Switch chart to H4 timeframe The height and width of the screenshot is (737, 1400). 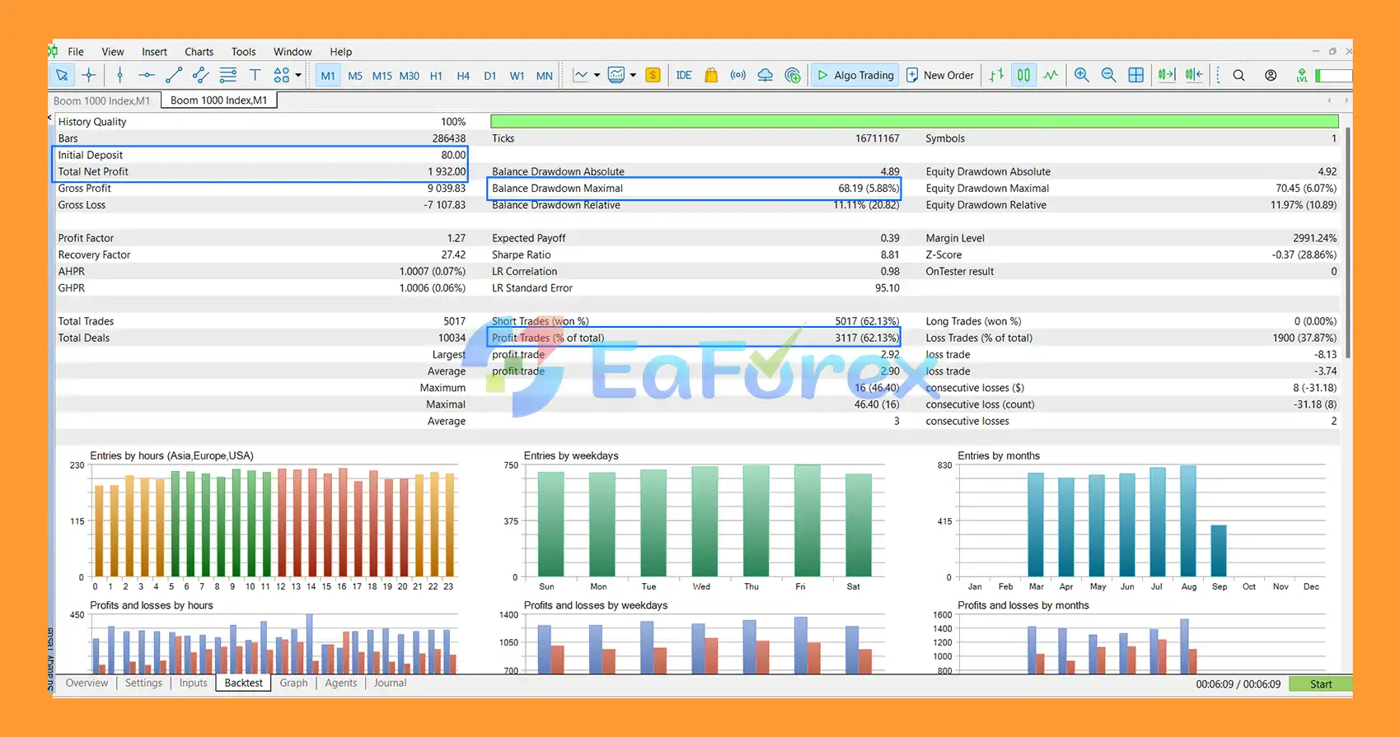click(x=463, y=76)
